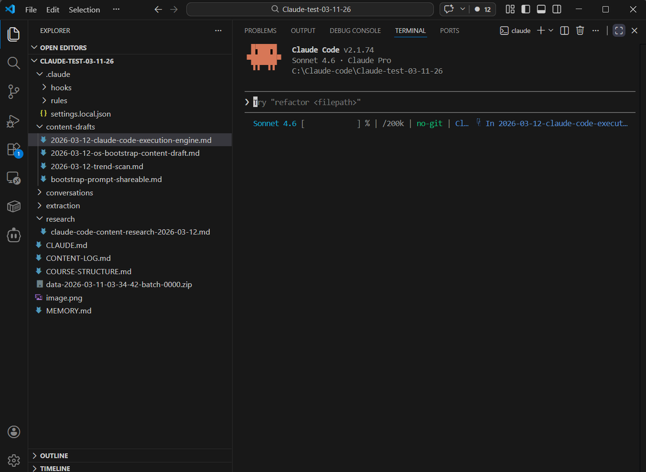The image size is (646, 472).
Task: Open 2026-03-12-os-bootstrap-content-draft.md
Action: [130, 153]
